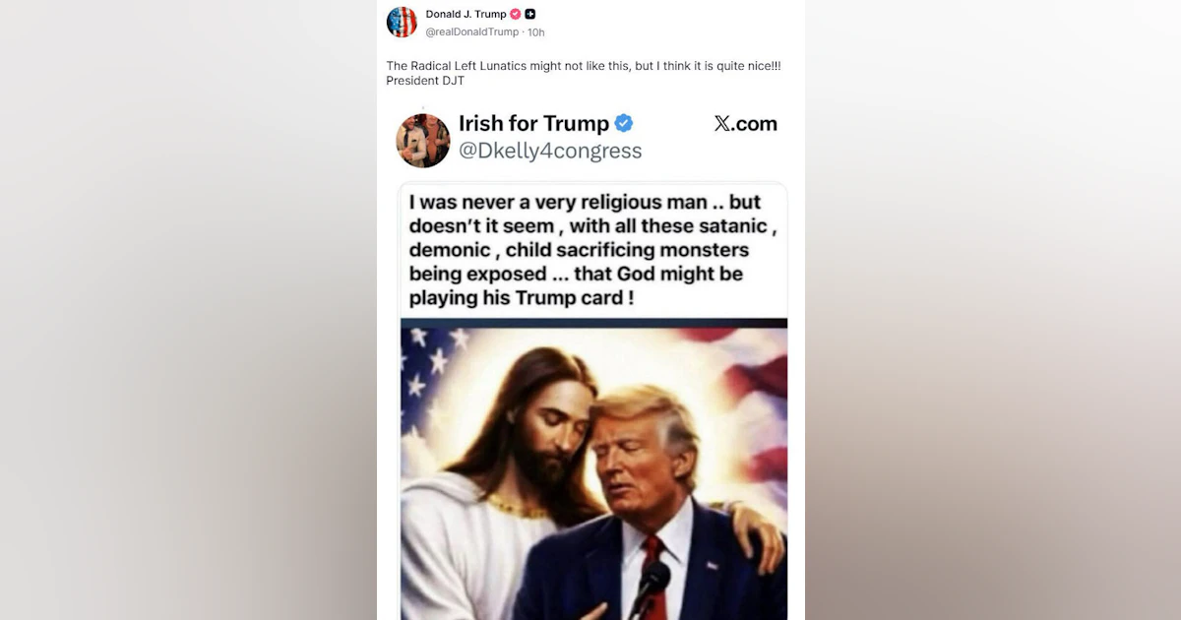Click the microphone in the embedded picture
This screenshot has width=1181, height=620.
(650, 587)
